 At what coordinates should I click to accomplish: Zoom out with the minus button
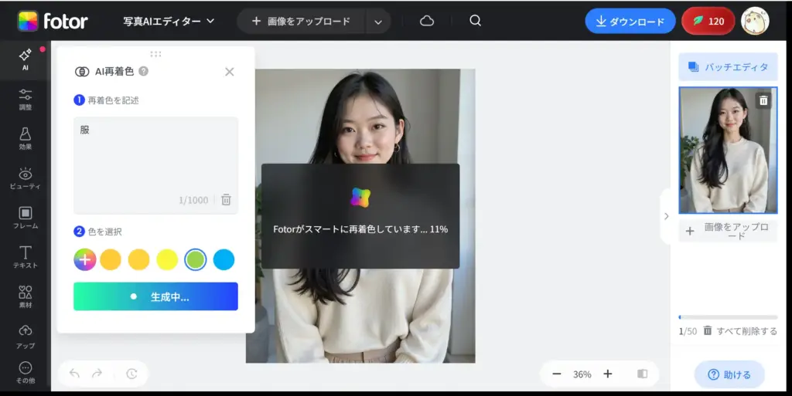(x=557, y=374)
